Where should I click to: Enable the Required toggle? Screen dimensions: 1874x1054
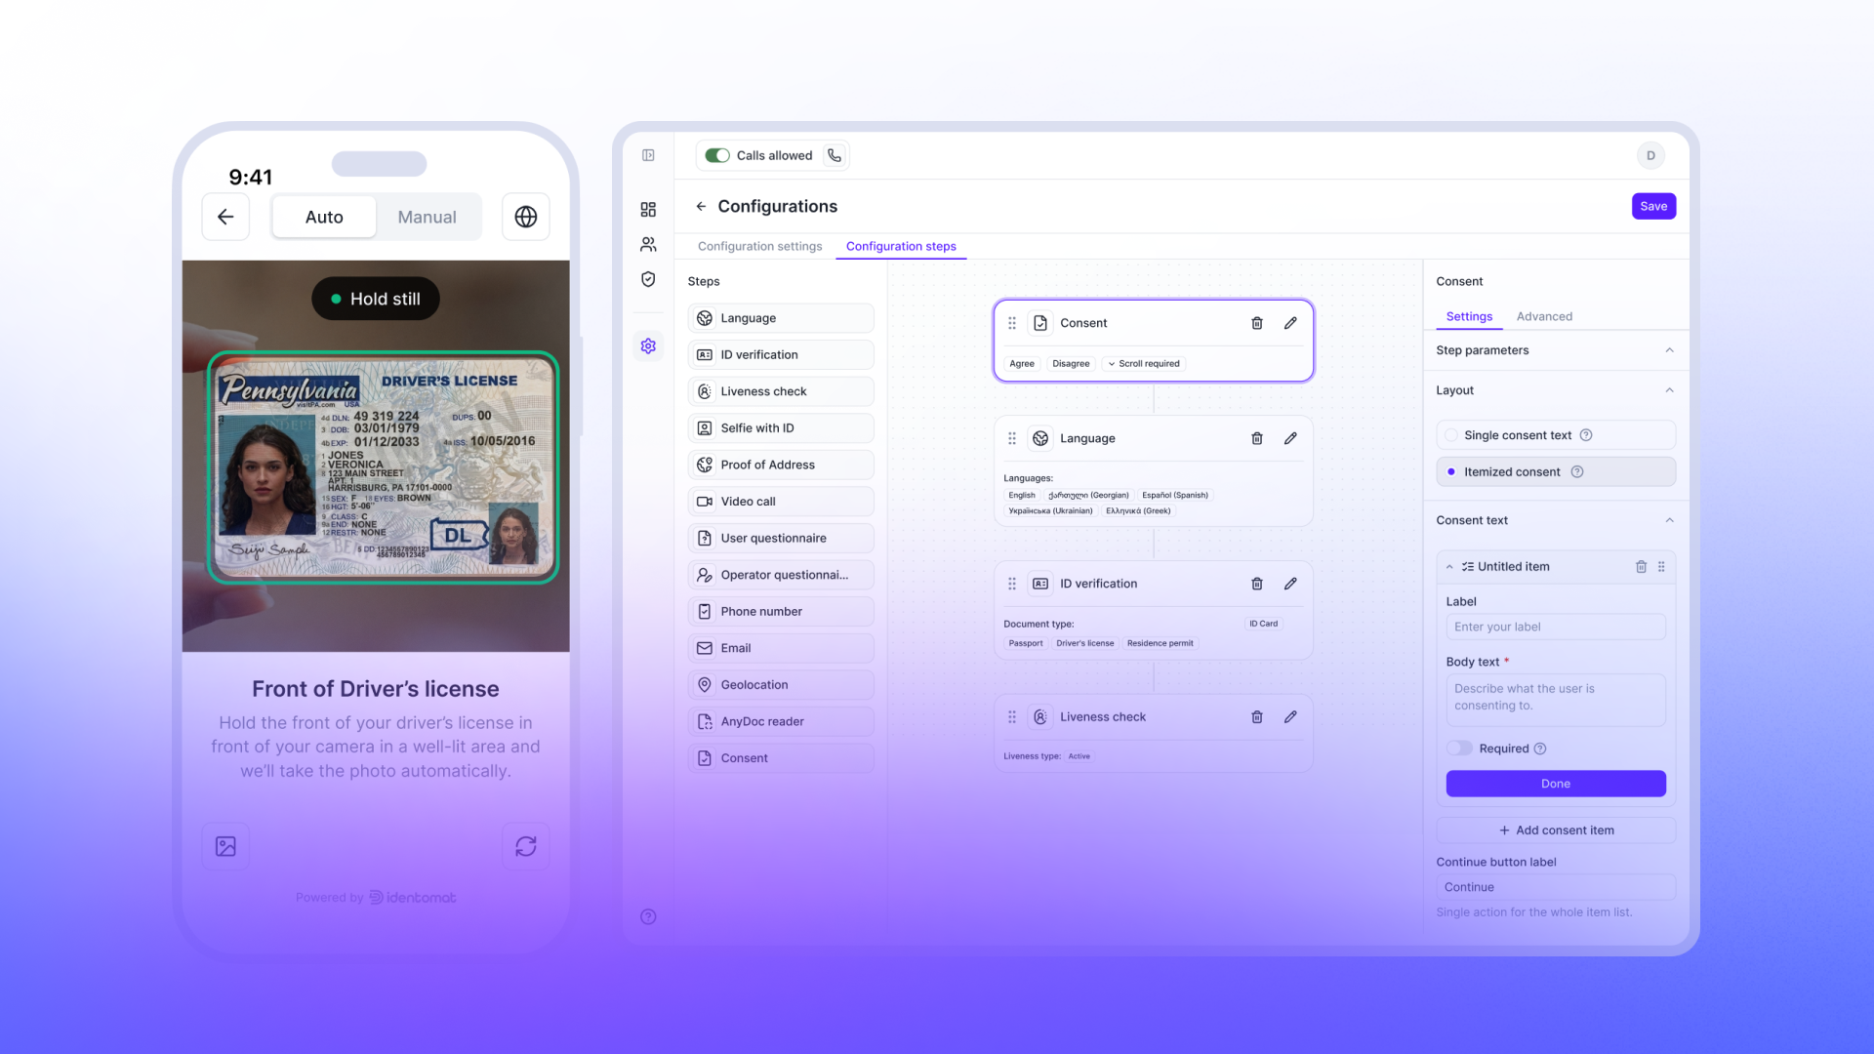pos(1459,749)
